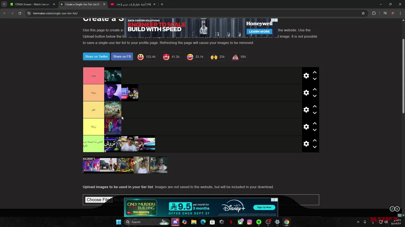The image size is (405, 227).
Task: Open the browser extensions puzzle icon
Action: 374,13
